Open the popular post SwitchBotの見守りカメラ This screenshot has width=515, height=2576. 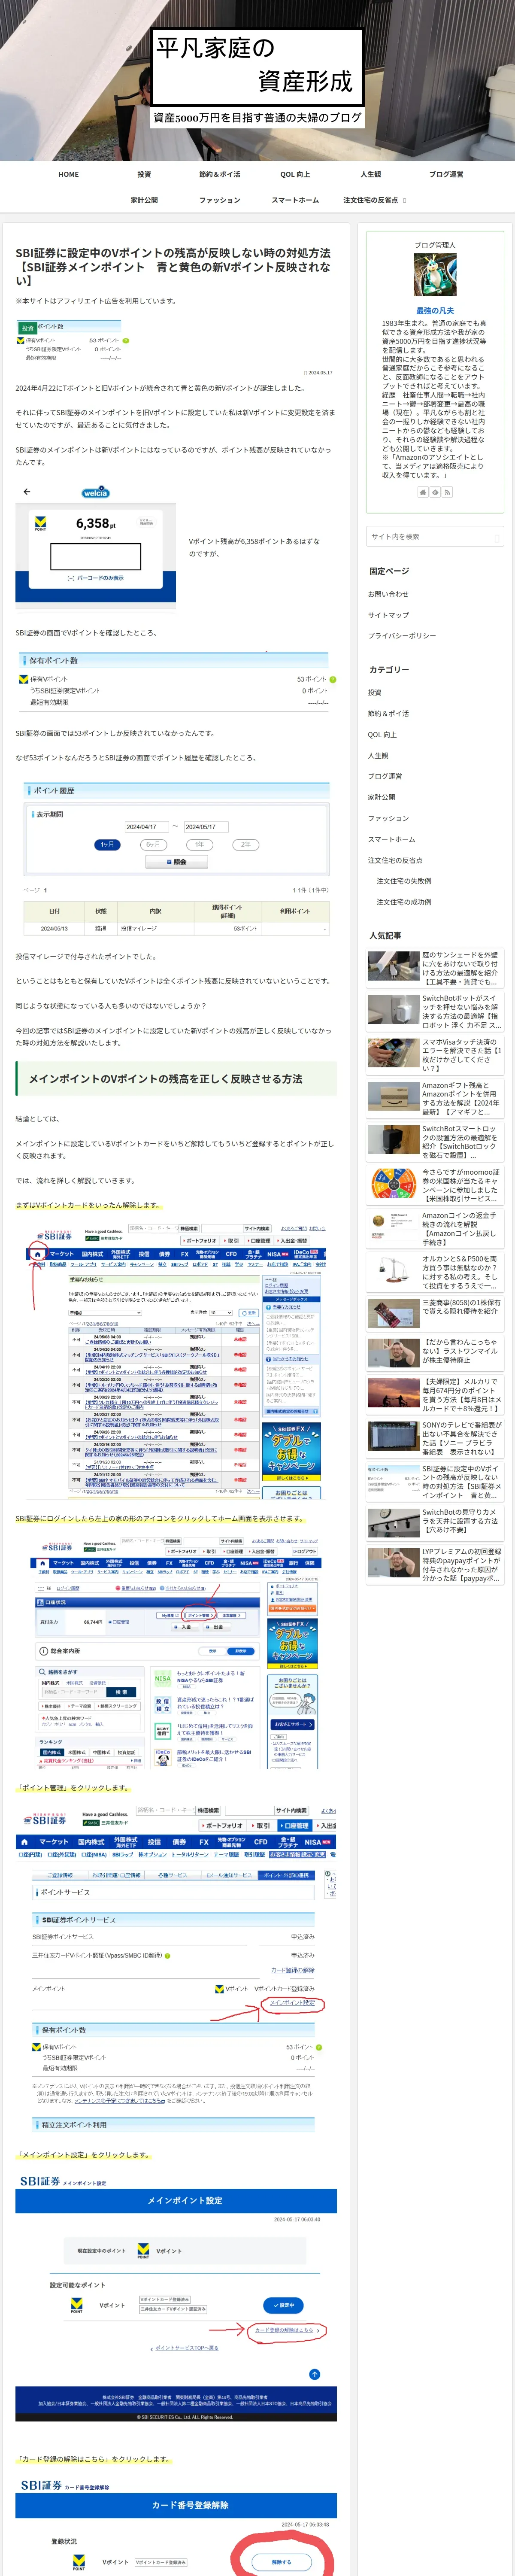[x=435, y=1522]
